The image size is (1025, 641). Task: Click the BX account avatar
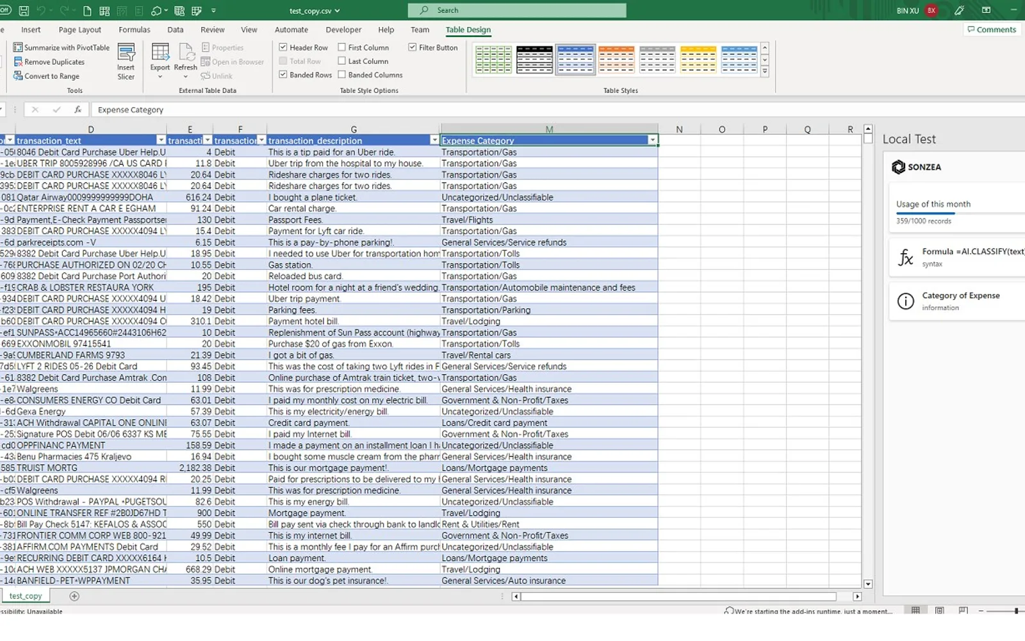(931, 10)
